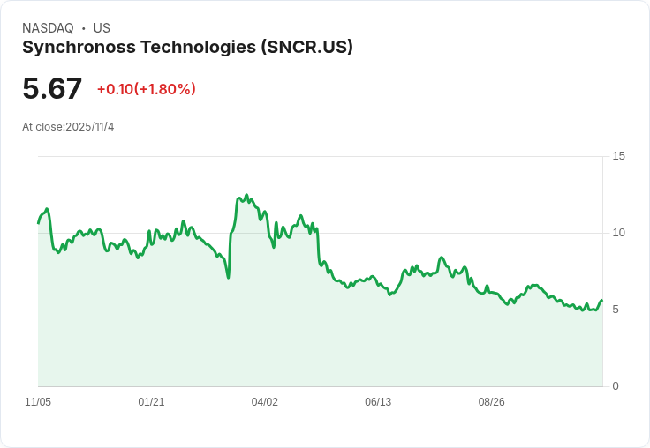Select the Synchronoss Technologies (SNCR.US) title
Image resolution: width=650 pixels, height=448 pixels.
(x=187, y=48)
